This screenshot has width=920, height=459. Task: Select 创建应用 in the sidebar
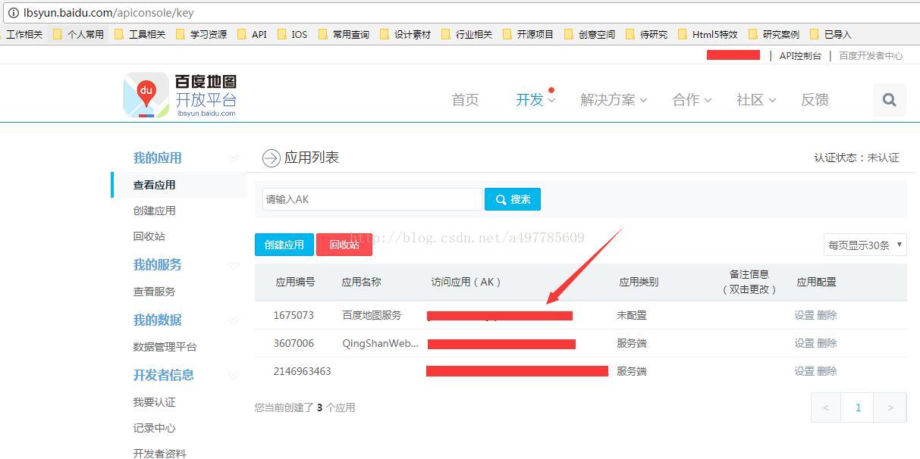(x=154, y=211)
